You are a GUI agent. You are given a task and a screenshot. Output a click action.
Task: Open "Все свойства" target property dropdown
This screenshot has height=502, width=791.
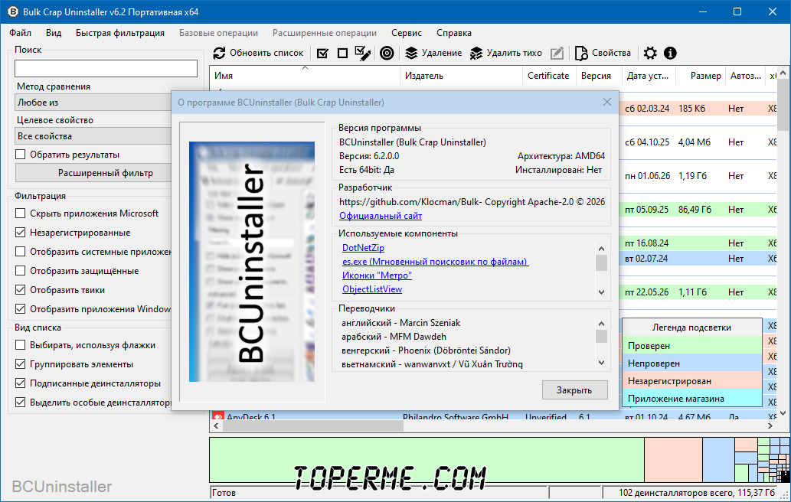93,136
